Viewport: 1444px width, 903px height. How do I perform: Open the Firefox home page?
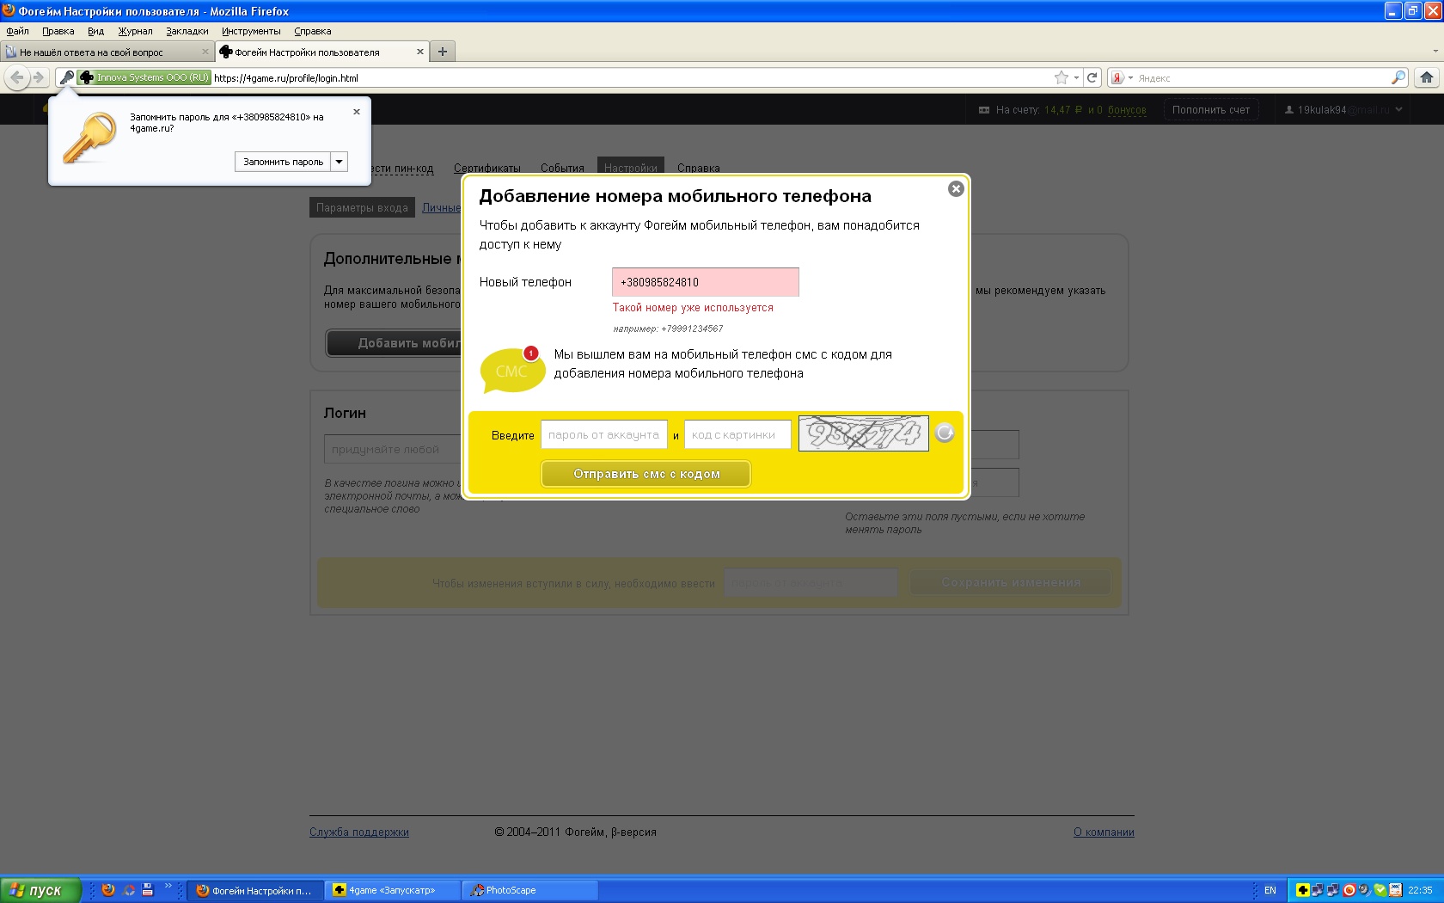[x=1427, y=77]
